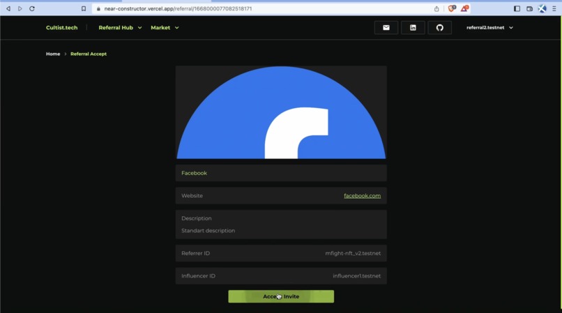The height and width of the screenshot is (313, 562).
Task: Open the GitHub icon button
Action: click(440, 28)
